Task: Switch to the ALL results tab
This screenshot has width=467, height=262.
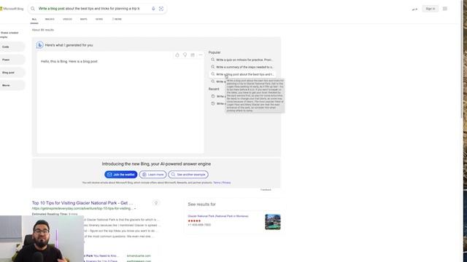Action: tap(34, 20)
